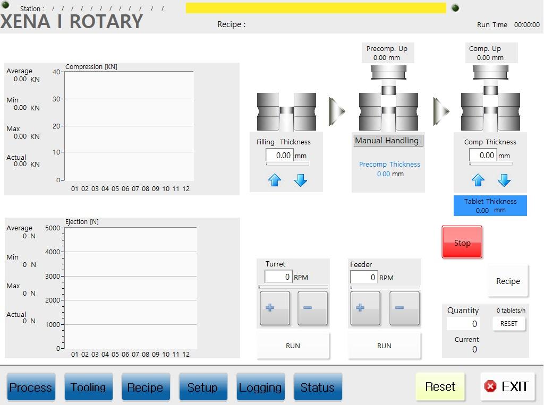Decrease Turret RPM with minus button

pyautogui.click(x=312, y=308)
